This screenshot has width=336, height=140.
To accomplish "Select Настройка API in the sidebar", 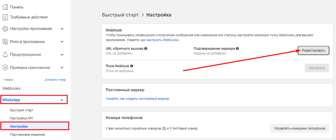I will (x=21, y=118).
